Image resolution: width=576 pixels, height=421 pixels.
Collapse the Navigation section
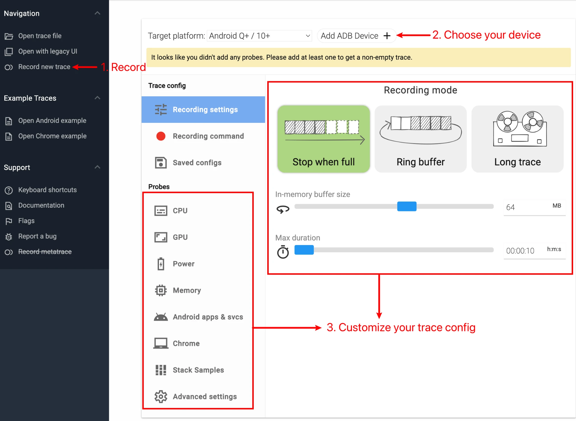coord(97,13)
